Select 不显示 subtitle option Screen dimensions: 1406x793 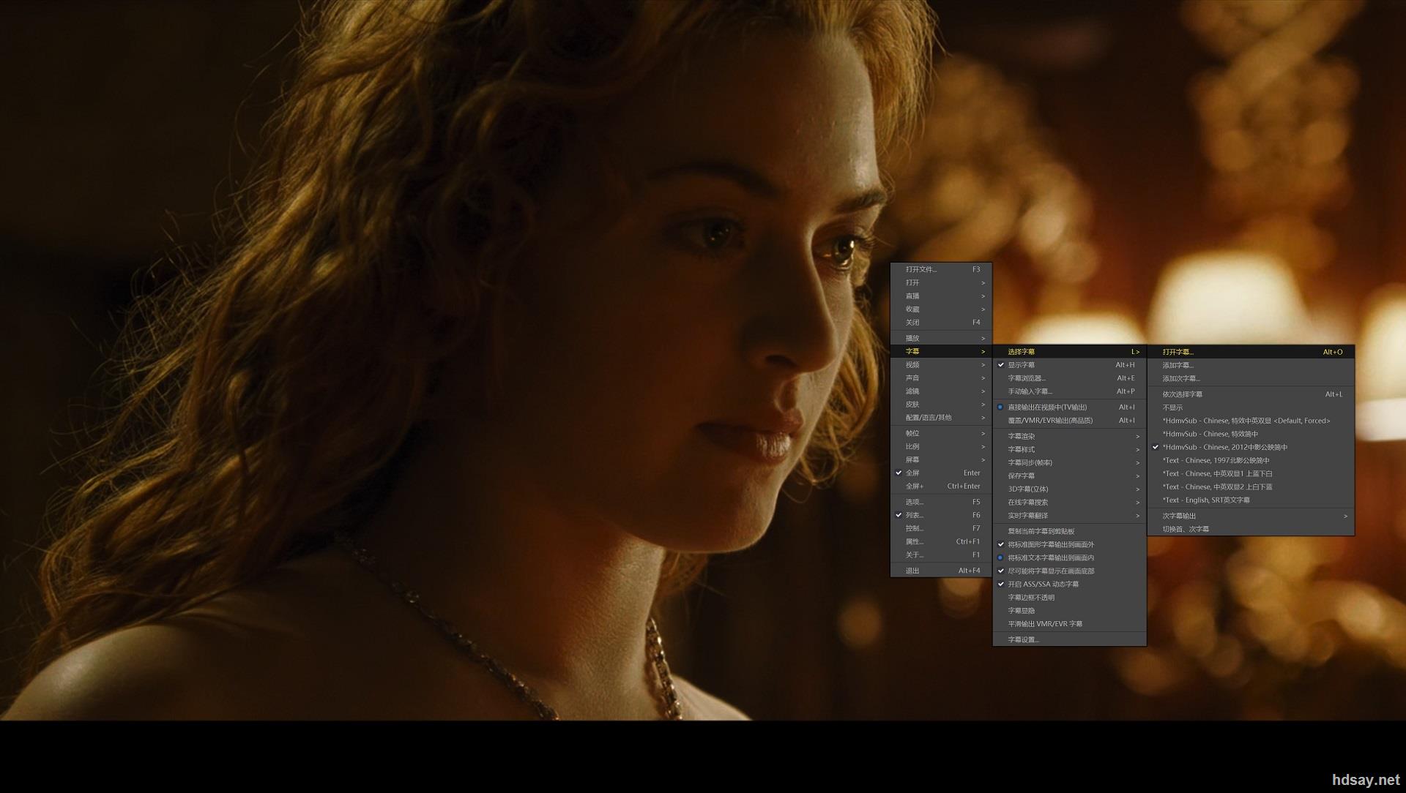pyautogui.click(x=1251, y=407)
